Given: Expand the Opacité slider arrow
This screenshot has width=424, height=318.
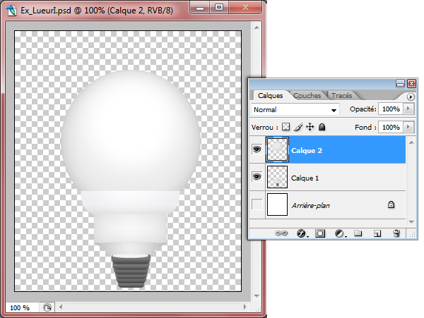Looking at the screenshot, I should [408, 109].
